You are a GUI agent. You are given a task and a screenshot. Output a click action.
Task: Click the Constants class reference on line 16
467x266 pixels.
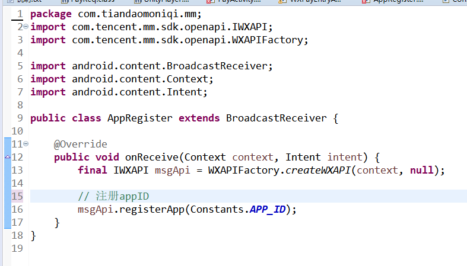[x=217, y=210]
